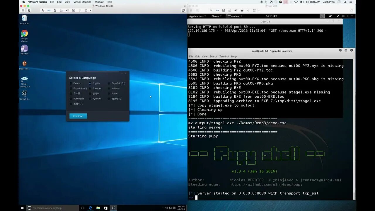Open StarCraft II desktop shortcut
The height and width of the screenshot is (211, 375).
pyautogui.click(x=25, y=95)
